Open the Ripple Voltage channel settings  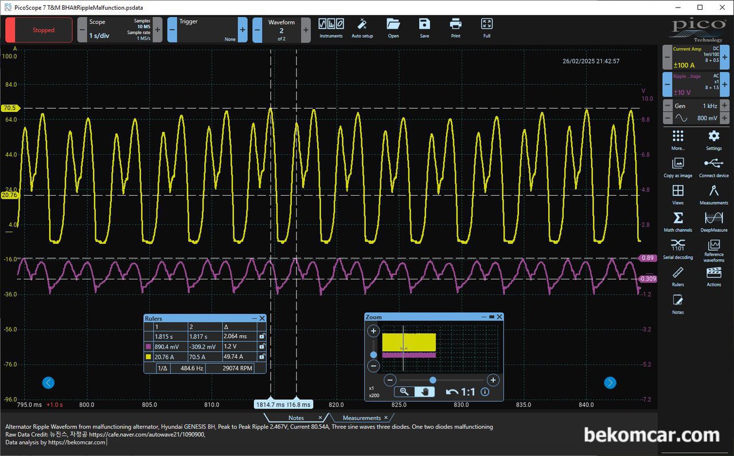pos(696,84)
